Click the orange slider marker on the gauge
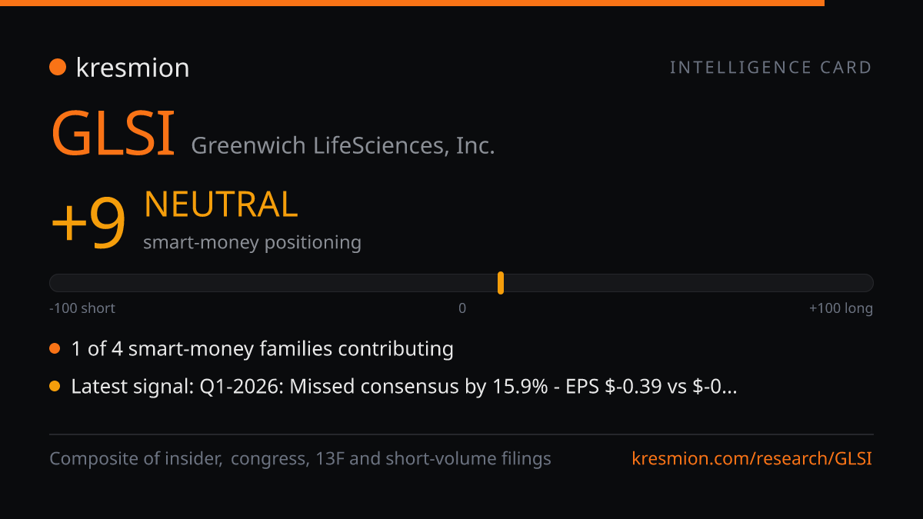The image size is (923, 519). coord(501,283)
